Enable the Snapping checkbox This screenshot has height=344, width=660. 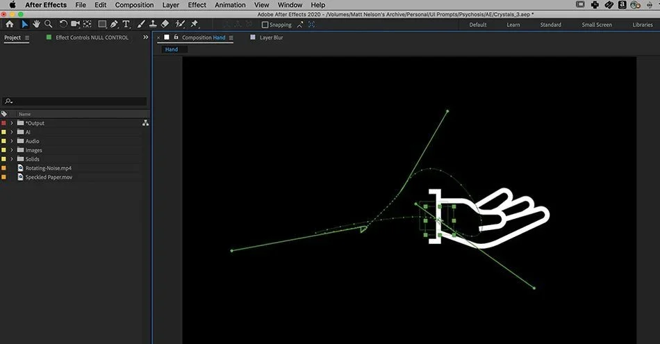coord(265,25)
